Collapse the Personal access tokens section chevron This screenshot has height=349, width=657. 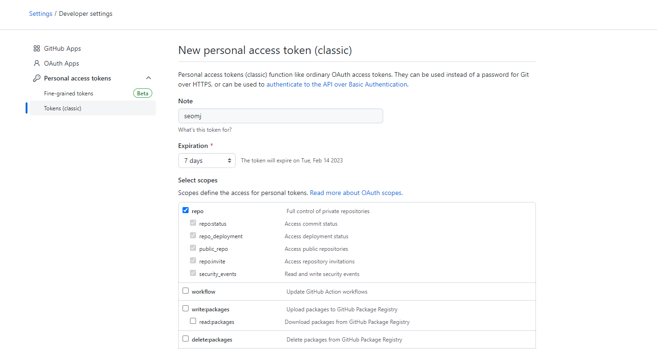pyautogui.click(x=149, y=78)
